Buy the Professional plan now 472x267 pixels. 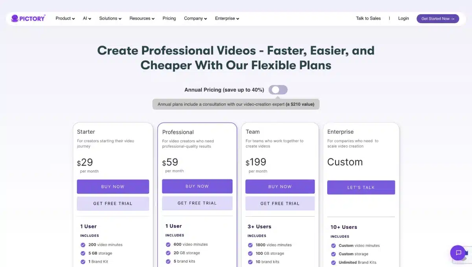[x=197, y=186]
